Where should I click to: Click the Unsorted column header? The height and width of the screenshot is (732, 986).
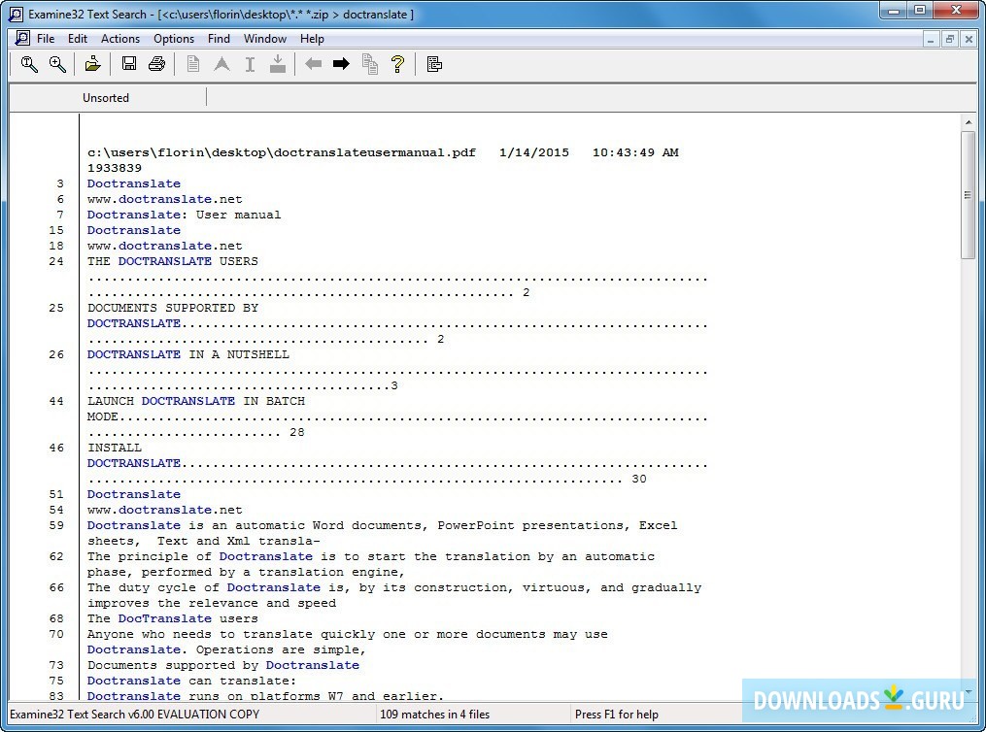coord(106,97)
